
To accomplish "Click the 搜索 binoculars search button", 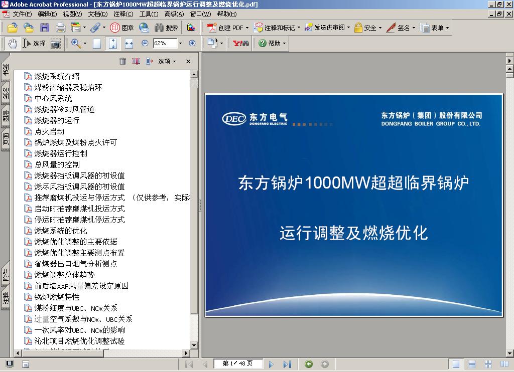I will pyautogui.click(x=166, y=28).
